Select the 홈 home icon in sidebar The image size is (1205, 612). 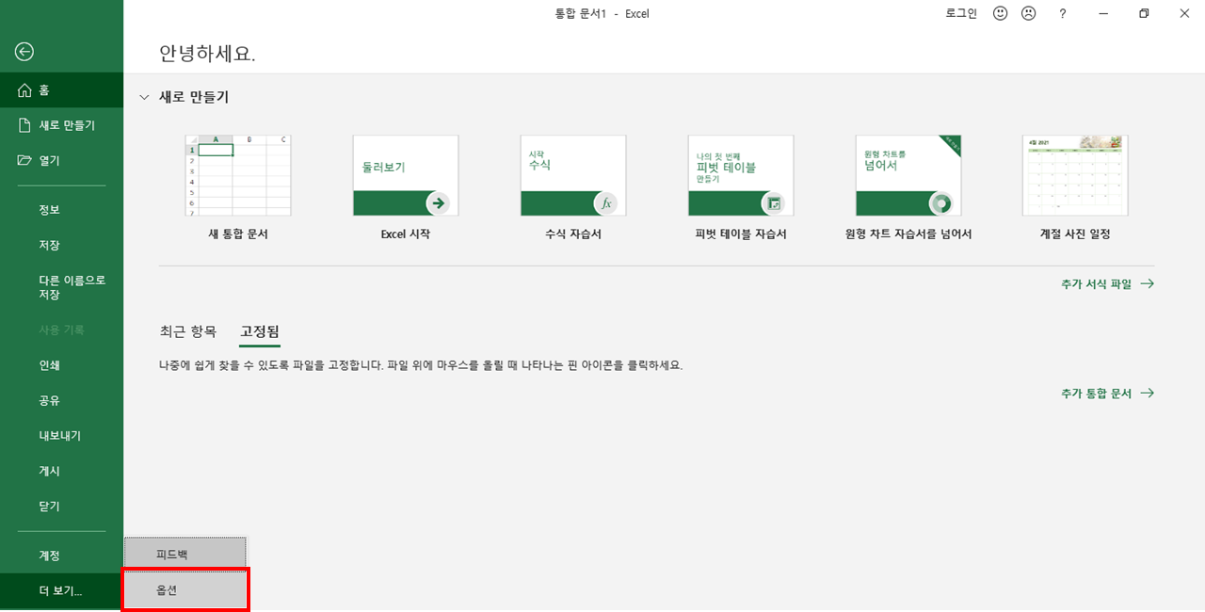tap(24, 90)
